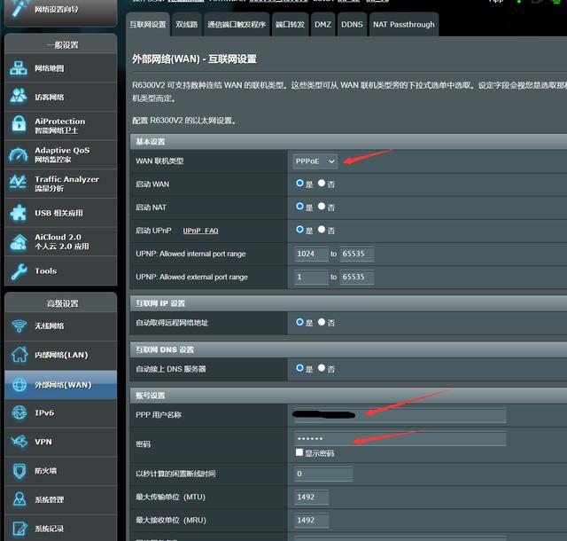
Task: Click UPNP external port start field 1
Action: pos(311,277)
